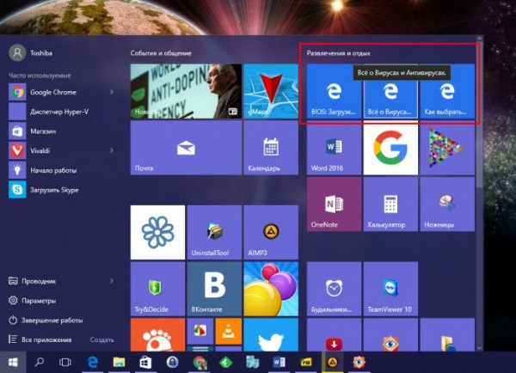Select the События и общение group title
This screenshot has height=373, width=516.
click(x=161, y=53)
